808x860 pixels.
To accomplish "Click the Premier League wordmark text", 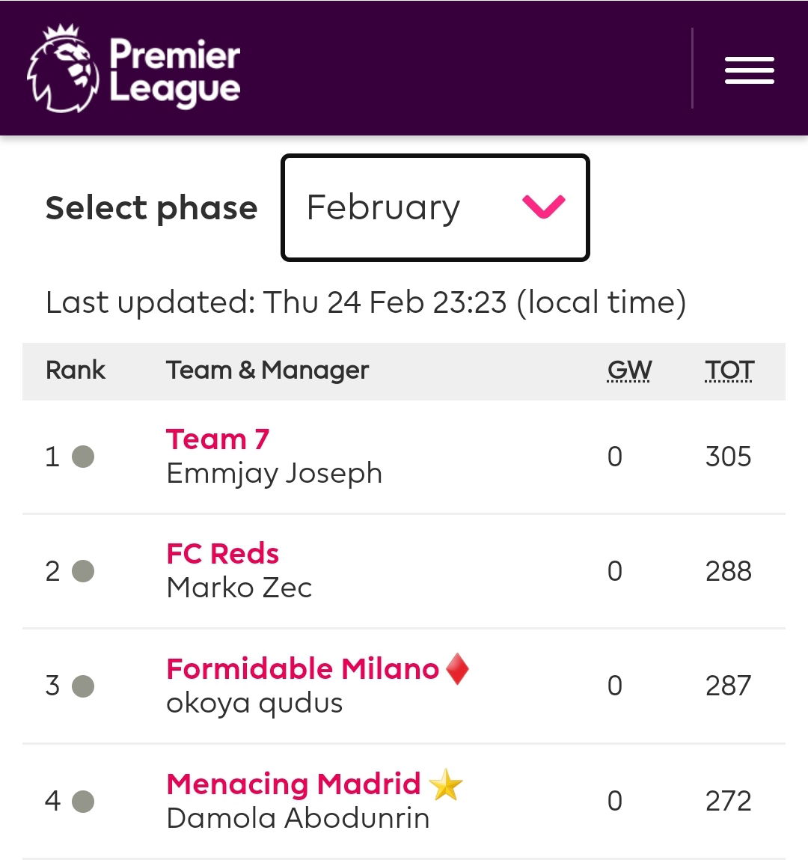I will [175, 71].
